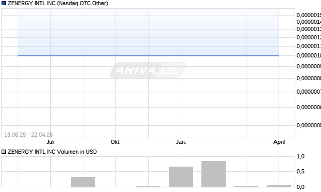Click the Okt. axis label
Screen dimensions: 321x192
tap(115, 142)
